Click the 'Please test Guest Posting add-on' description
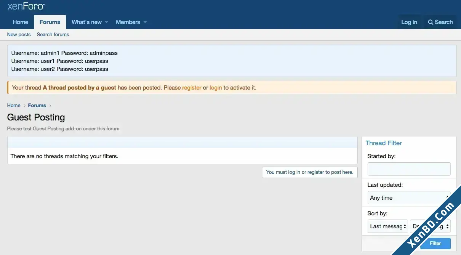461x255 pixels. tap(63, 129)
